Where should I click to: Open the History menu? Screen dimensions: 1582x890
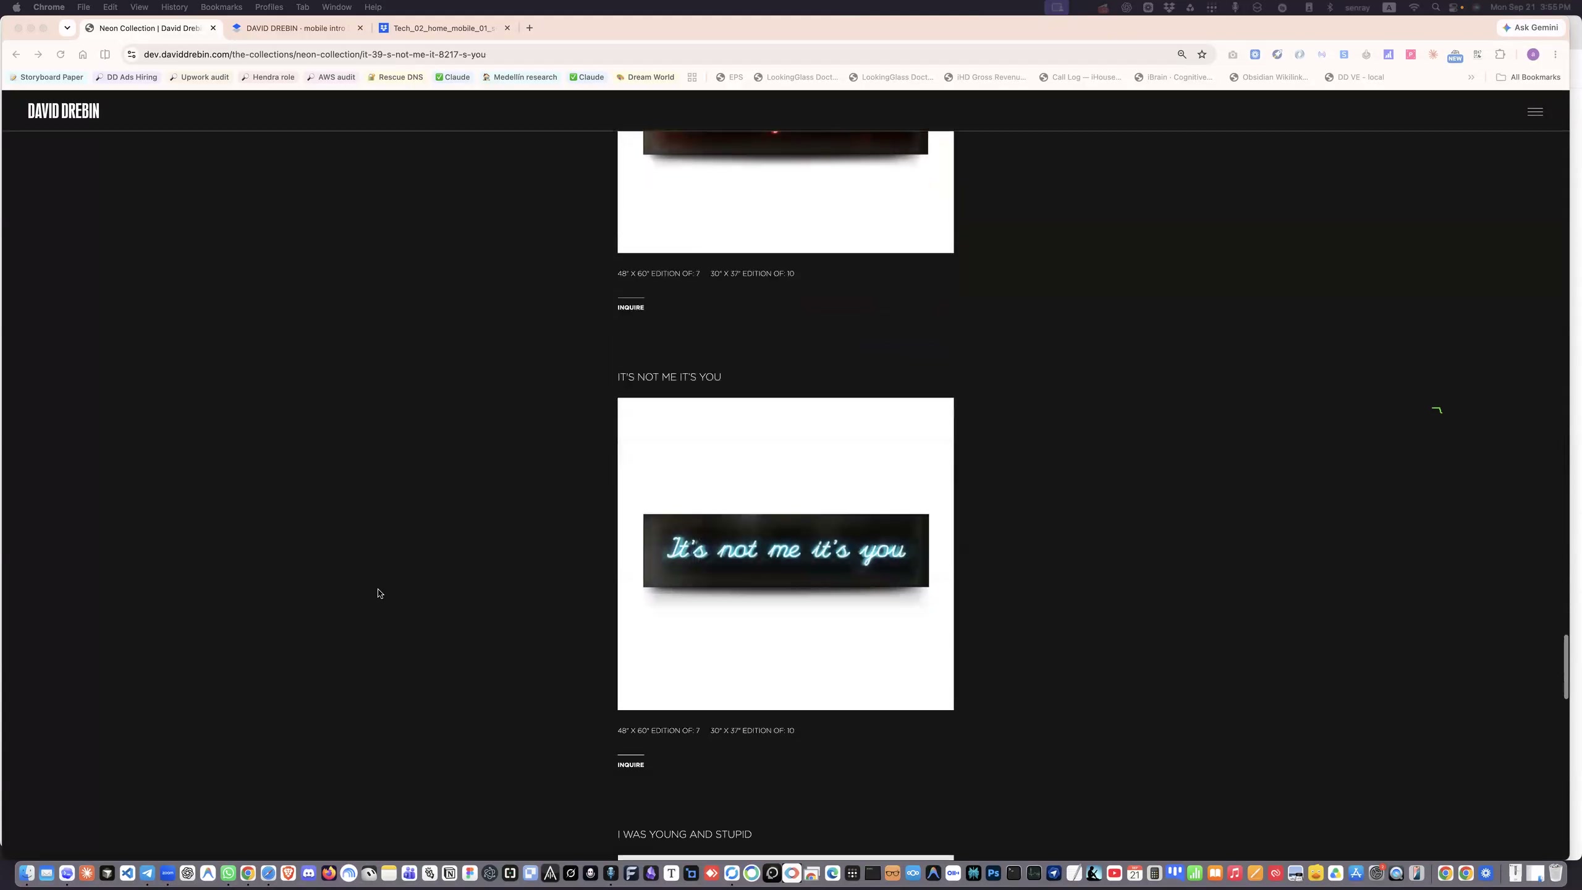pos(174,7)
